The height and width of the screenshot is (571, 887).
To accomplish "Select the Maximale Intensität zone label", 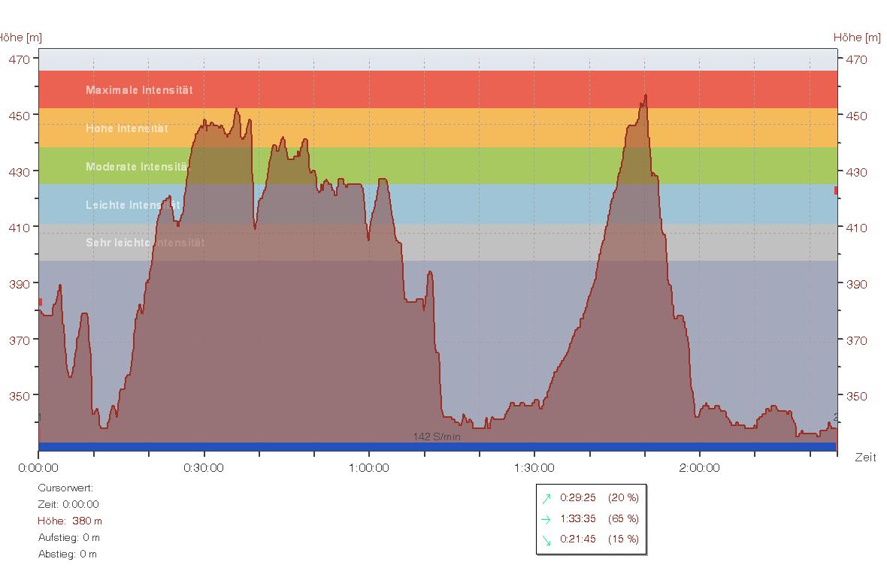I will [139, 90].
